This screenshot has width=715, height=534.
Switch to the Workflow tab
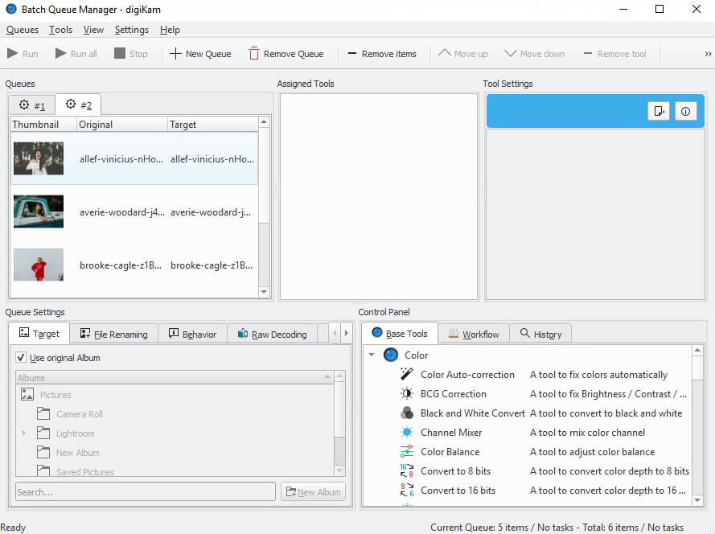pyautogui.click(x=473, y=334)
